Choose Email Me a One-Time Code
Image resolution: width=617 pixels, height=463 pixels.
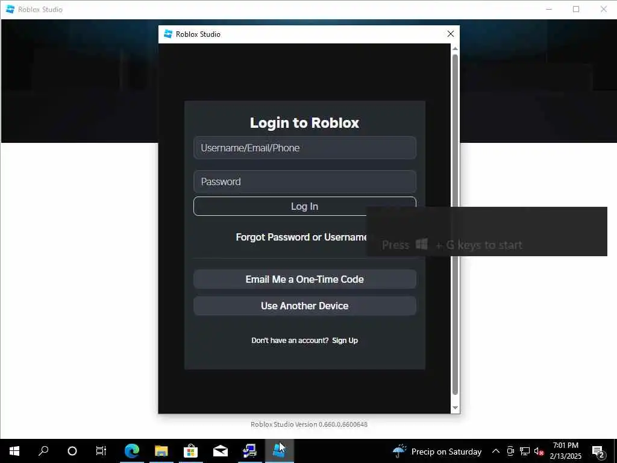(304, 279)
